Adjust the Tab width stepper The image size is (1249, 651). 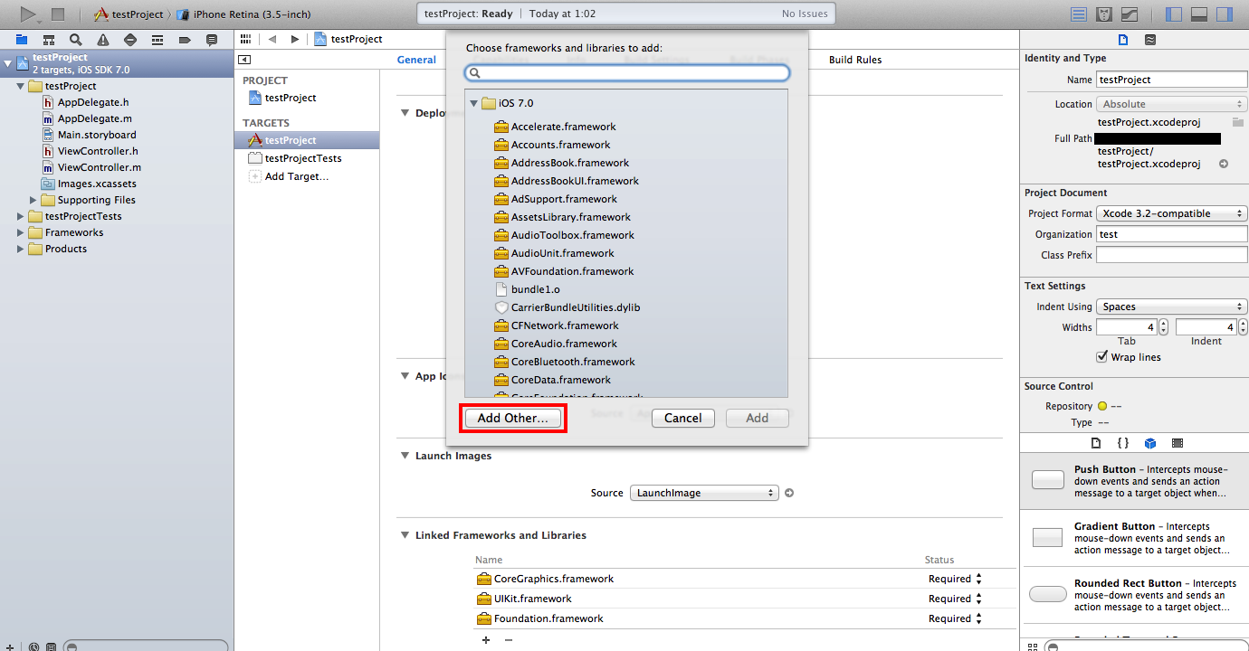1163,327
